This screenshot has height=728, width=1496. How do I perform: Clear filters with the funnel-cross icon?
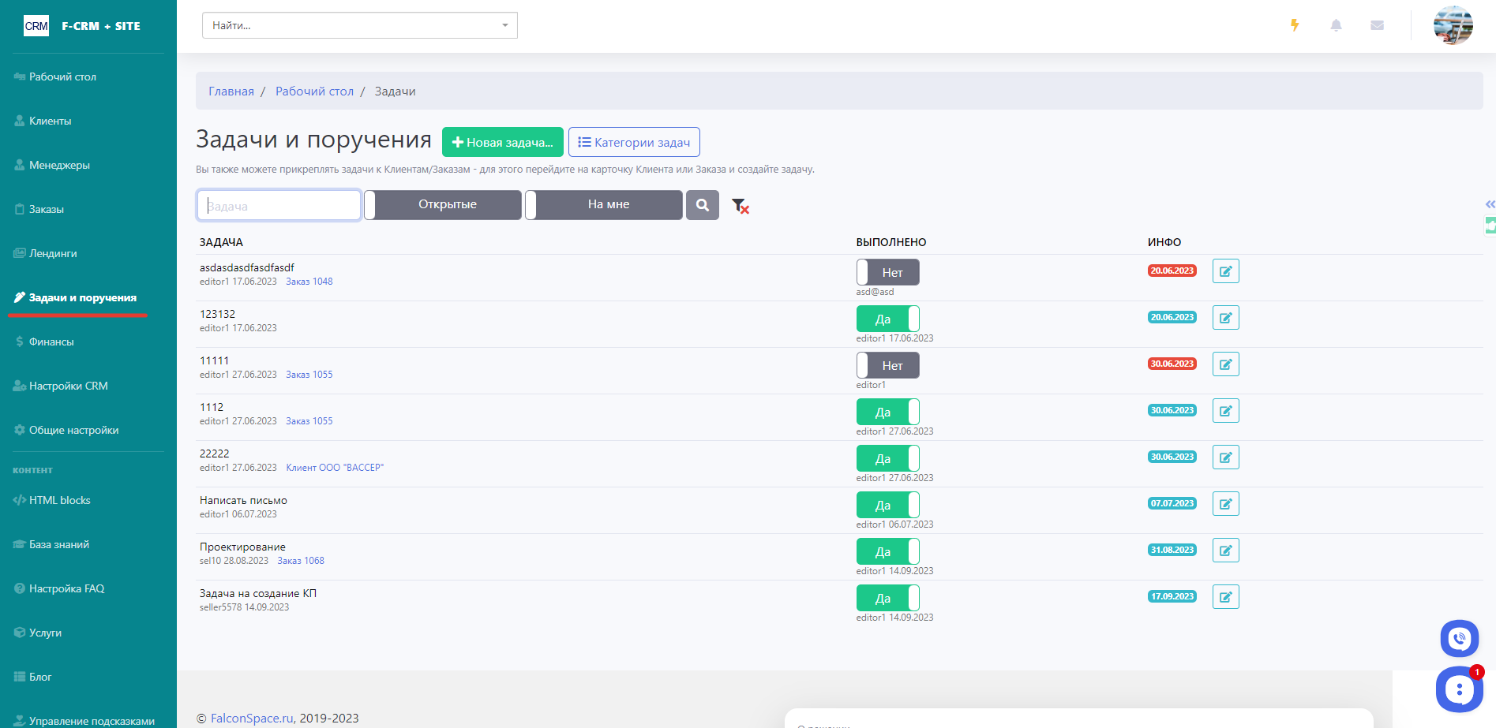(x=740, y=206)
